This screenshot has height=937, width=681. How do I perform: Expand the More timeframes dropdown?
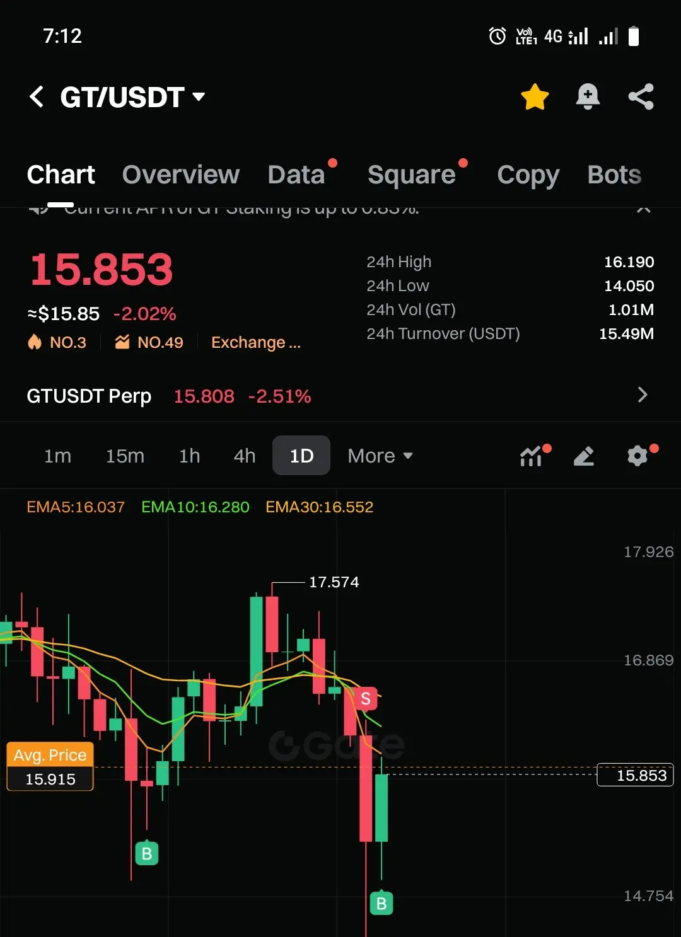380,456
